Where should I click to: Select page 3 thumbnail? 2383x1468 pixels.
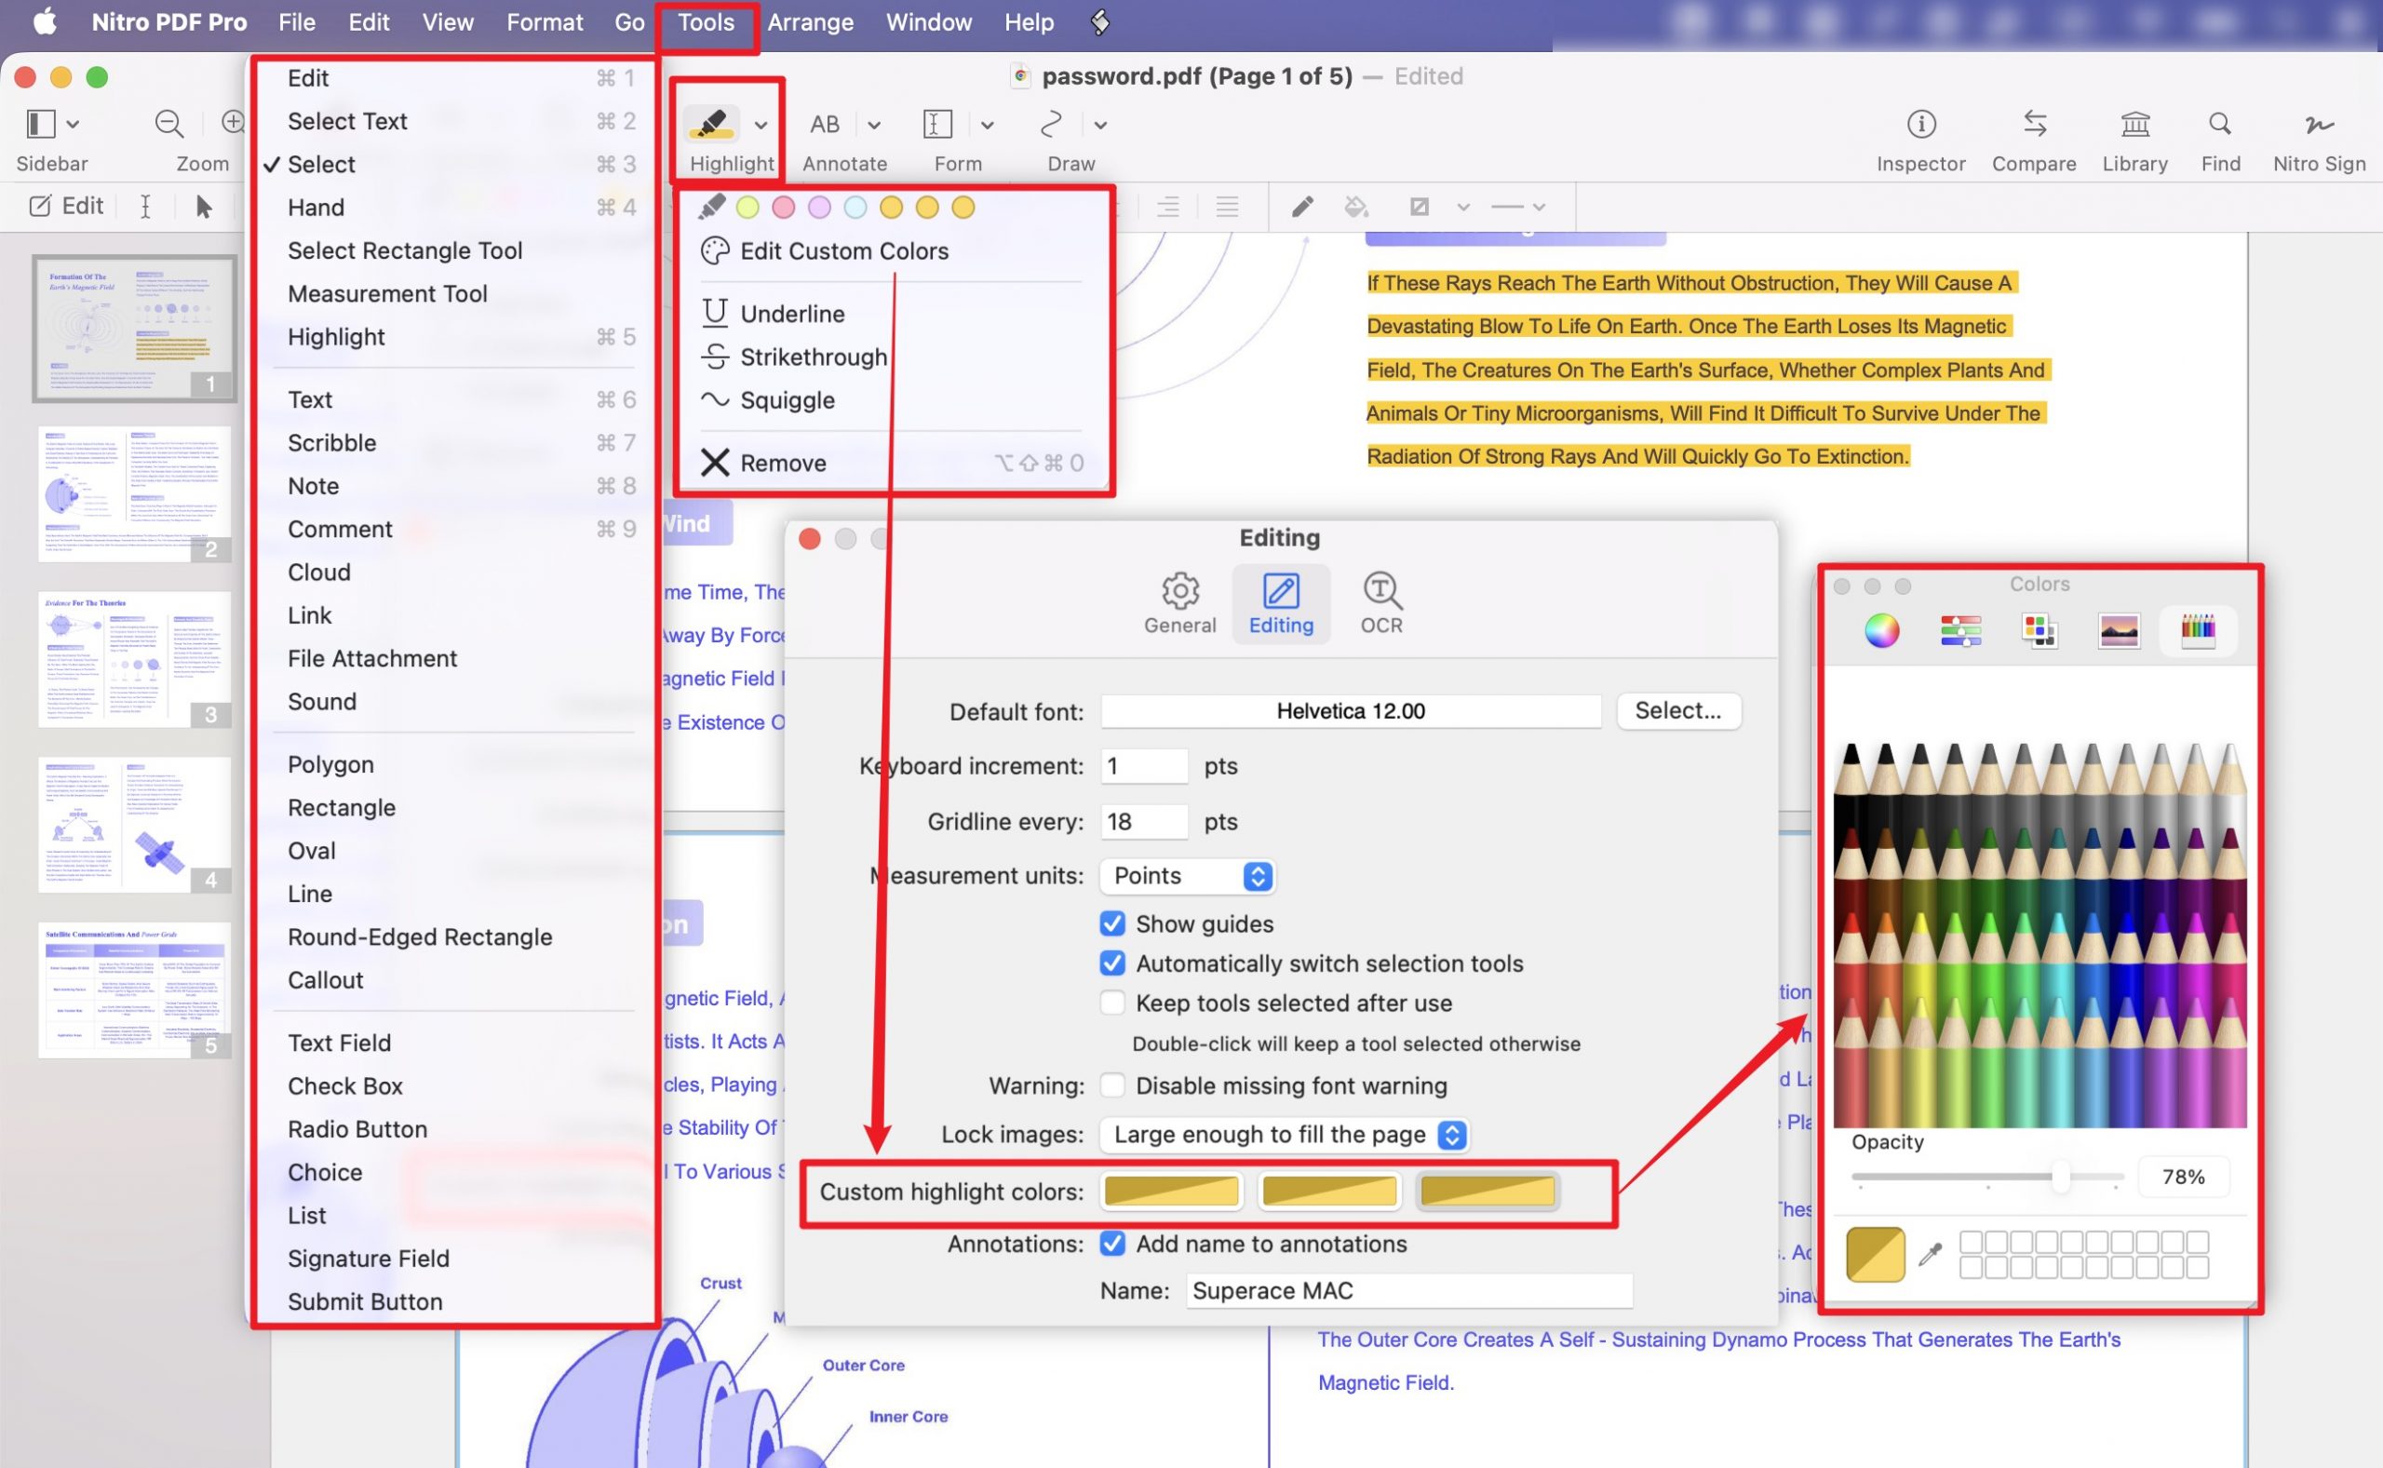(x=134, y=659)
